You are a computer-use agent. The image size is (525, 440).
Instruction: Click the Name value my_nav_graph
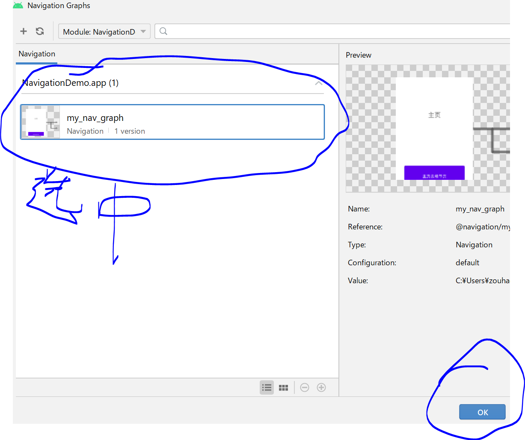pyautogui.click(x=480, y=209)
